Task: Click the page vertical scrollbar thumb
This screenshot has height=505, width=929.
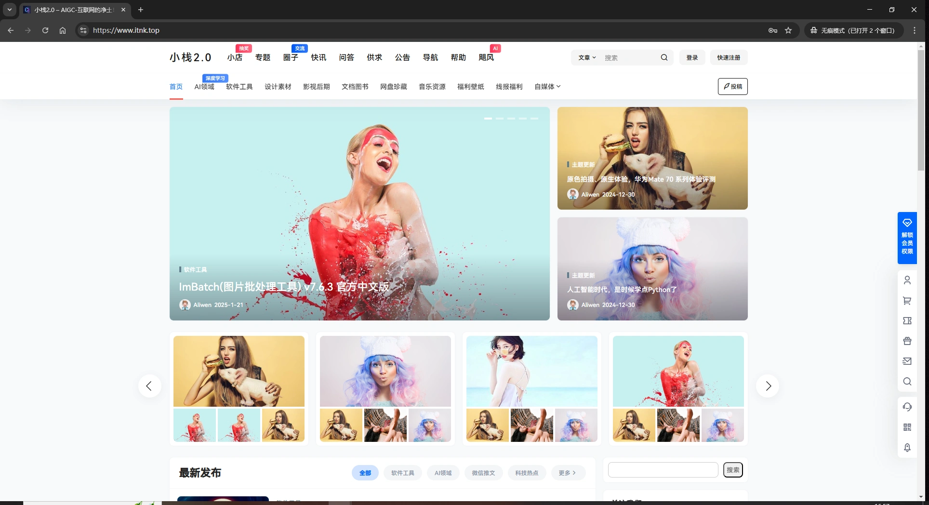Action: pyautogui.click(x=921, y=110)
